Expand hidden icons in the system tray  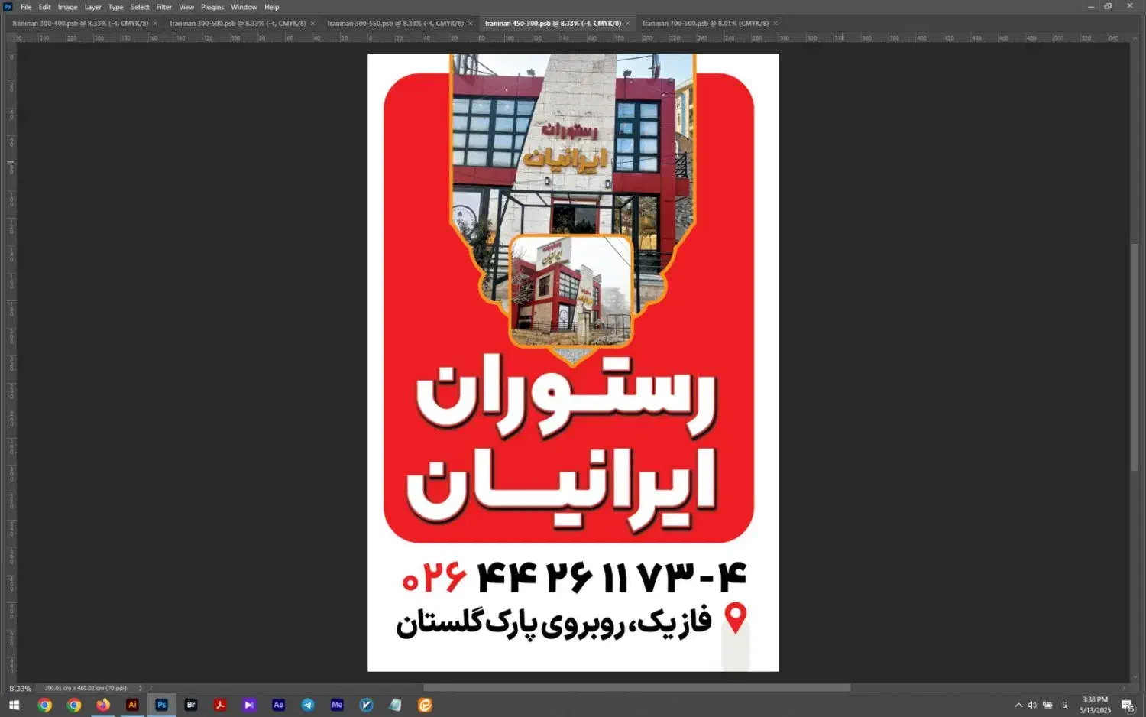pos(1018,705)
